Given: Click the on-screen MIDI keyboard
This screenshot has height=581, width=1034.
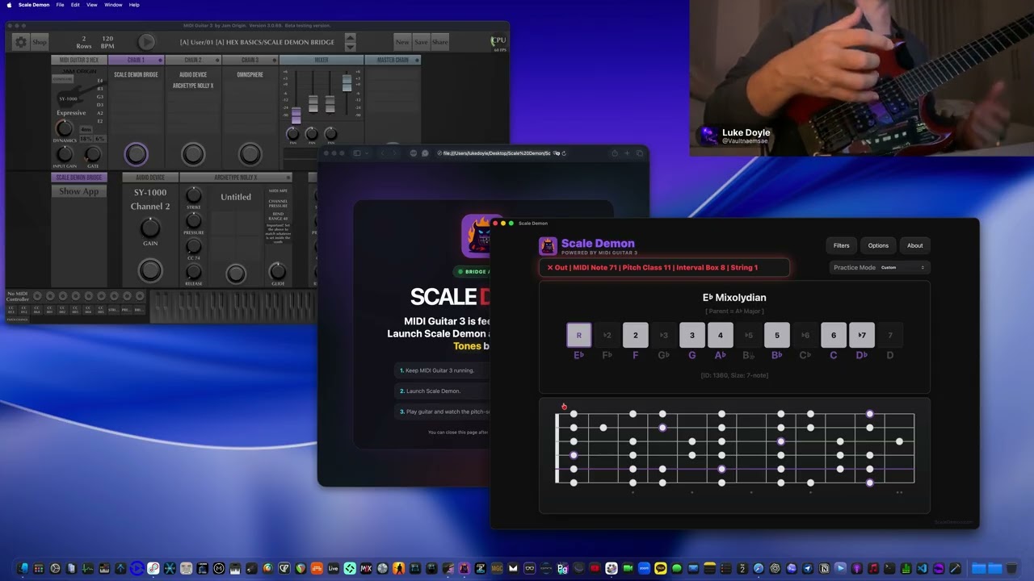Looking at the screenshot, I should pos(233,307).
